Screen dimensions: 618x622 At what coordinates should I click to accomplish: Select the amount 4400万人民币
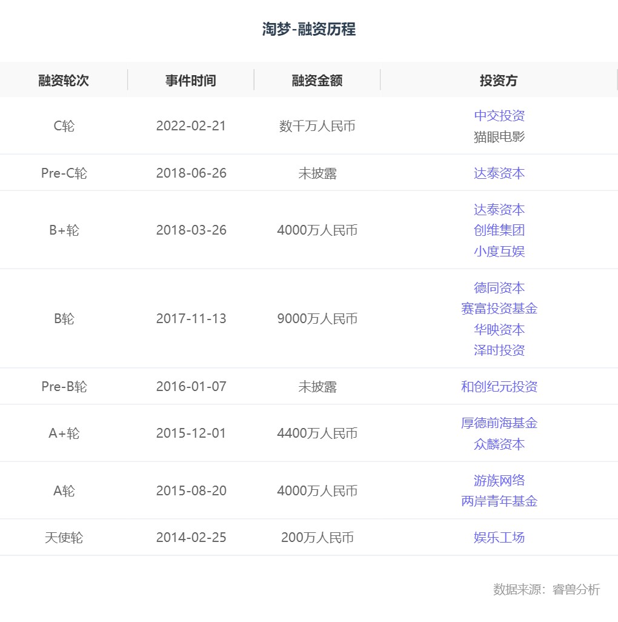[317, 433]
